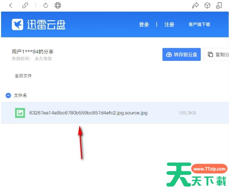Screen dimensions: 229x189
Task: Open the cube box icon in toolbar
Action: tap(207, 5)
